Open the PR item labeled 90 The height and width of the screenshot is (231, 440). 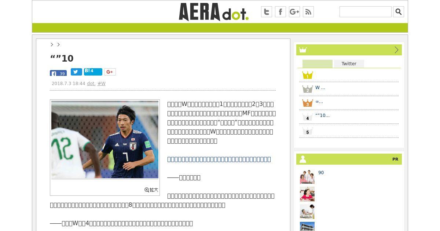click(x=321, y=173)
